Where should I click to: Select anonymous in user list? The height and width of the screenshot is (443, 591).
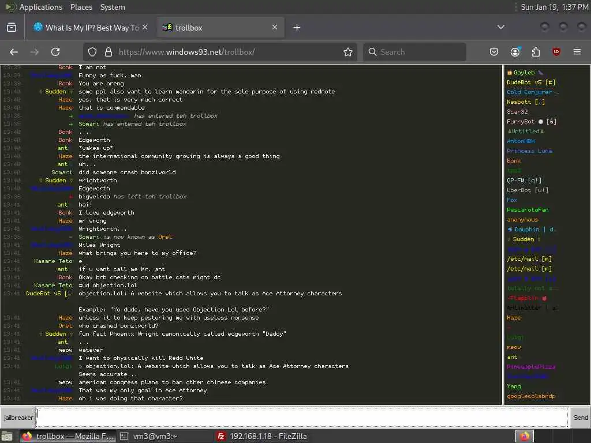click(522, 219)
